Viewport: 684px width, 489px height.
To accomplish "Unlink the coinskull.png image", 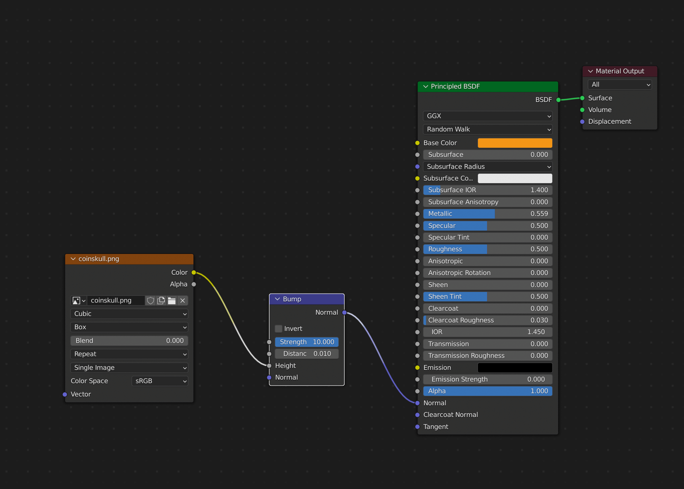I will (x=182, y=300).
